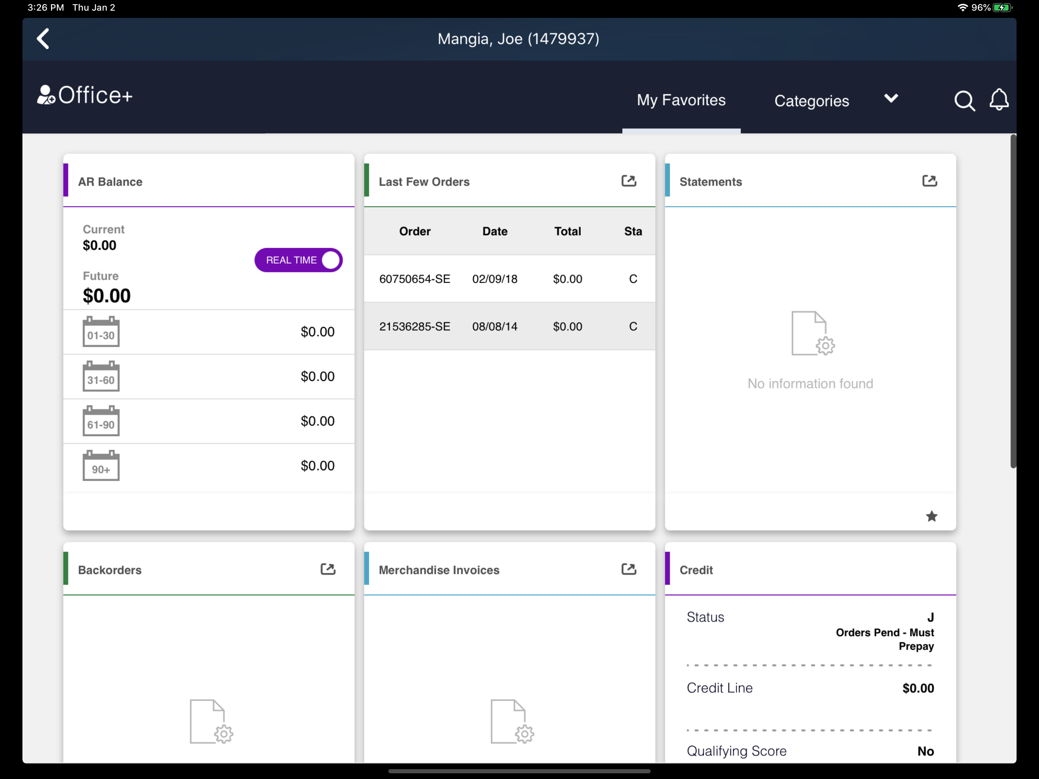The height and width of the screenshot is (779, 1039).
Task: Sort by the Date column header
Action: [495, 231]
